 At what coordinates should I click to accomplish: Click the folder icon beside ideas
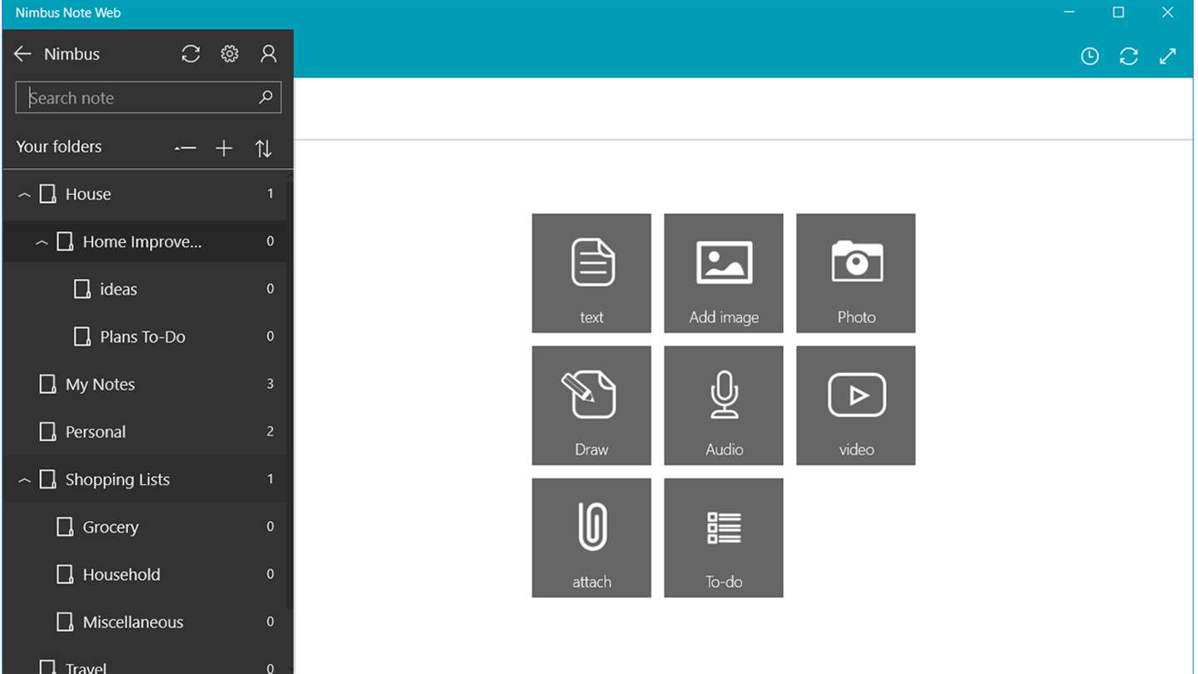coord(82,289)
